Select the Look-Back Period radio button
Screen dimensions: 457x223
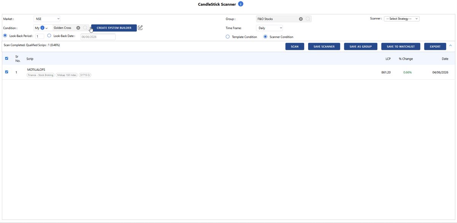pos(5,35)
